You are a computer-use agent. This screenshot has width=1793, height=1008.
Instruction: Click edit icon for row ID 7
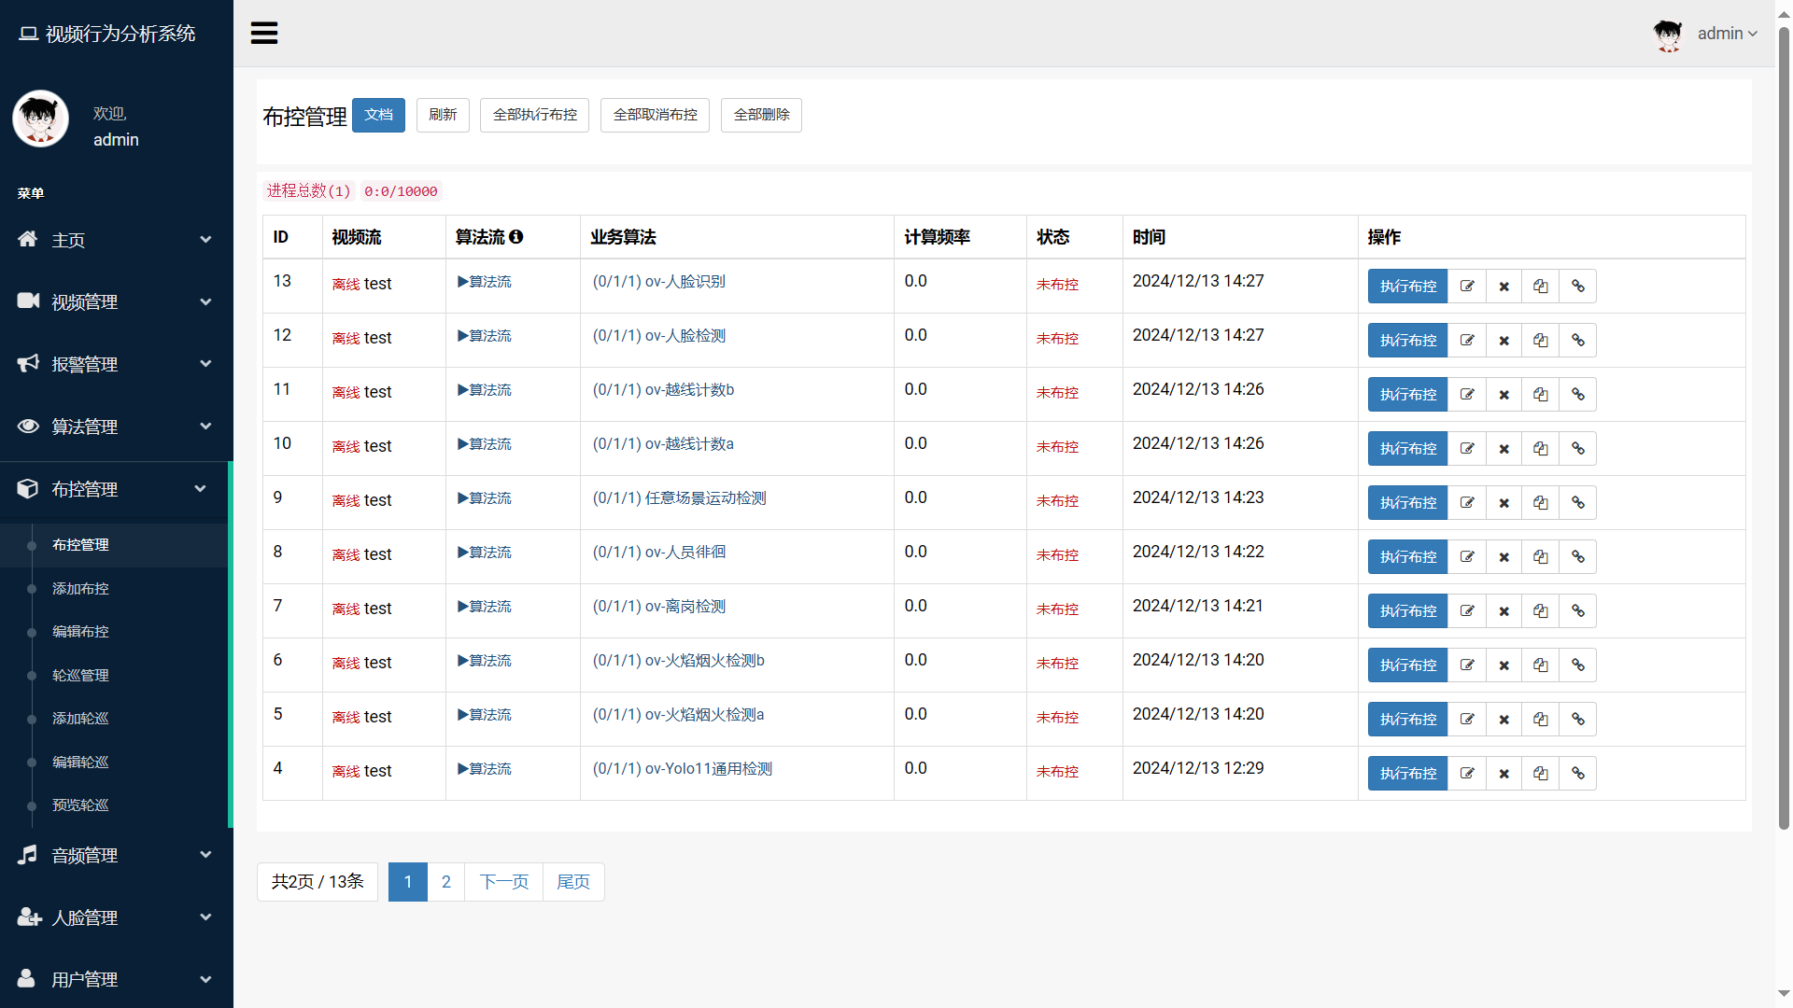[1466, 611]
